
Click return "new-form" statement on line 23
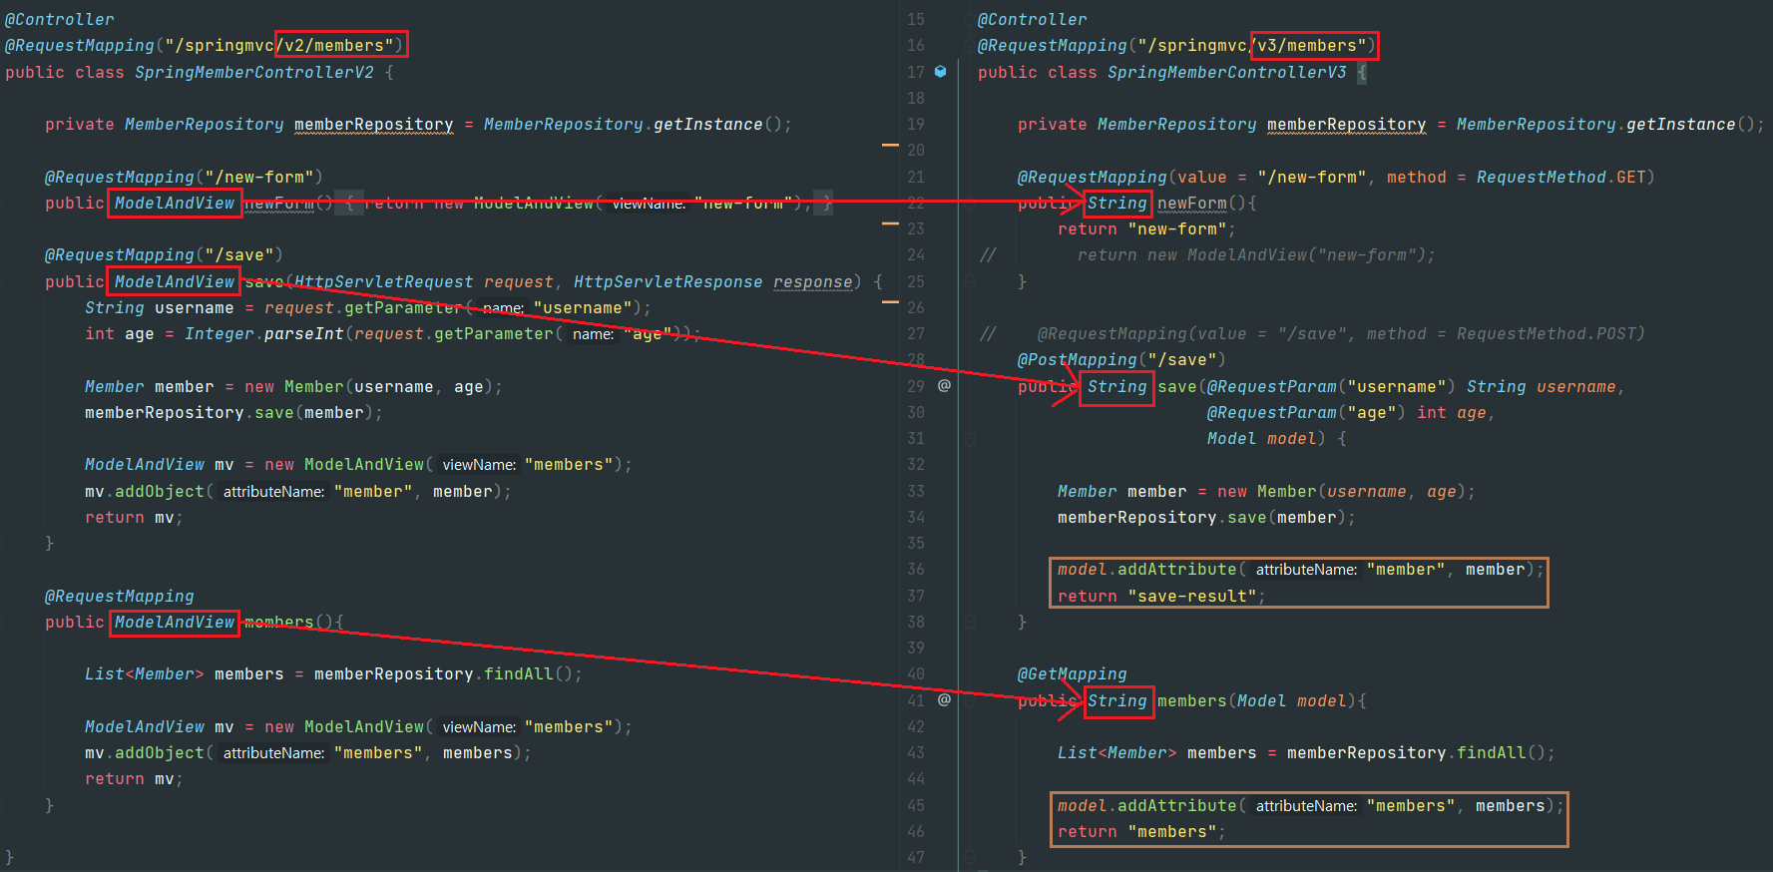tap(1146, 229)
